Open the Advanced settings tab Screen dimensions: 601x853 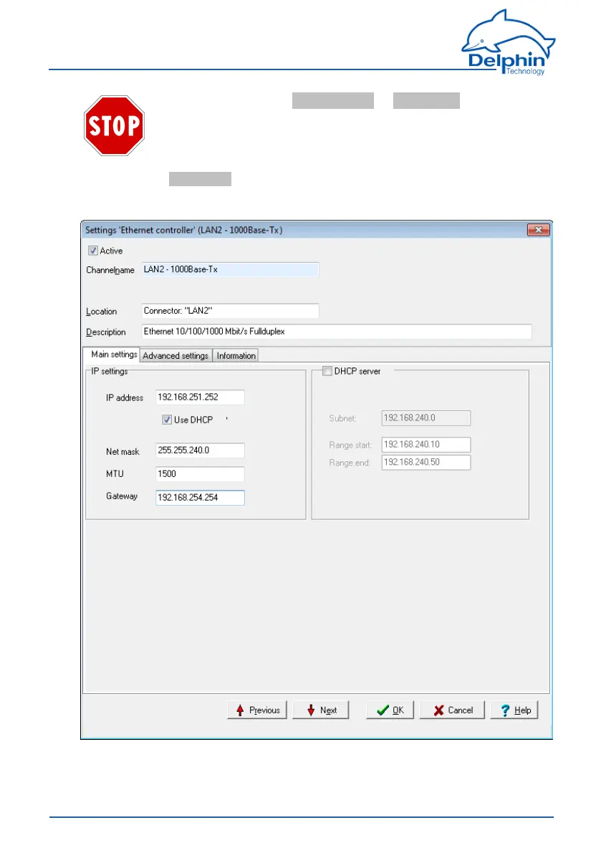pos(176,356)
